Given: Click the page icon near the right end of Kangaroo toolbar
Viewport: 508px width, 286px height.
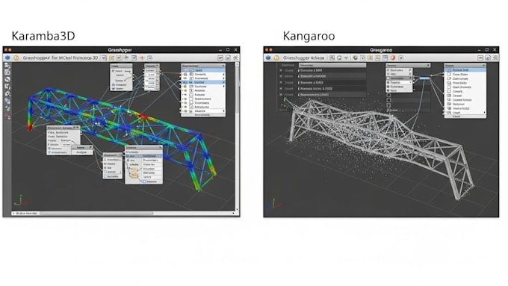Looking at the screenshot, I should [x=488, y=57].
